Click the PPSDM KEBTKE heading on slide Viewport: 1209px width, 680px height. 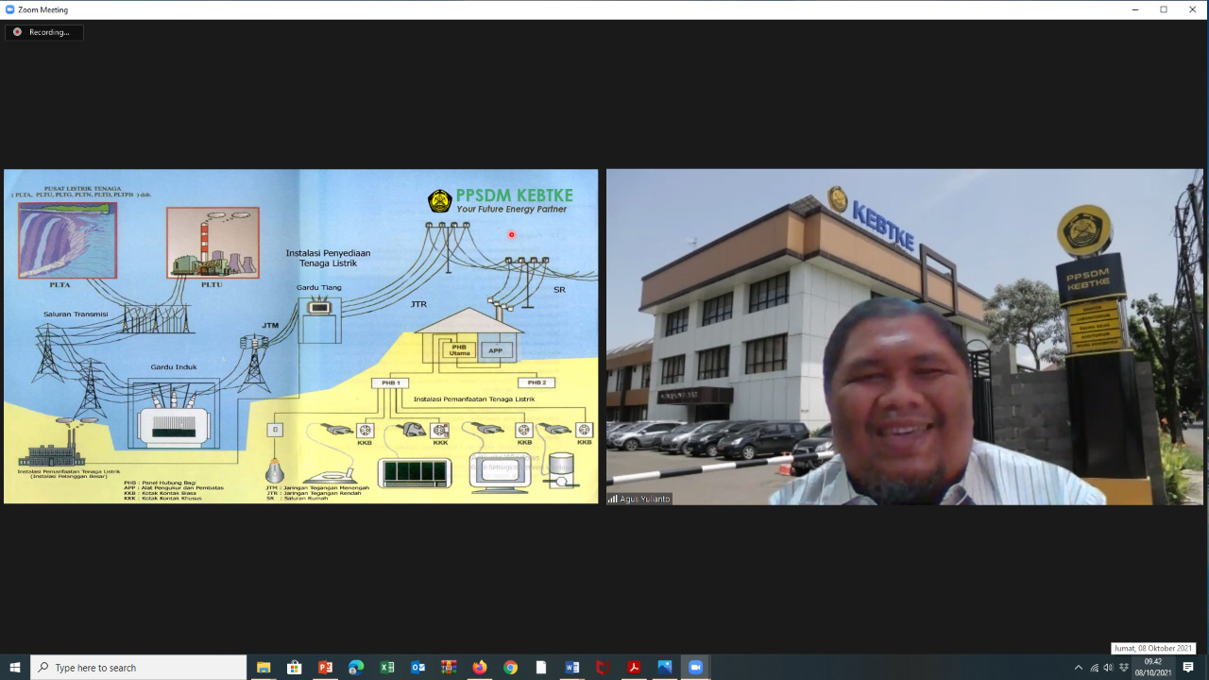pyautogui.click(x=514, y=195)
